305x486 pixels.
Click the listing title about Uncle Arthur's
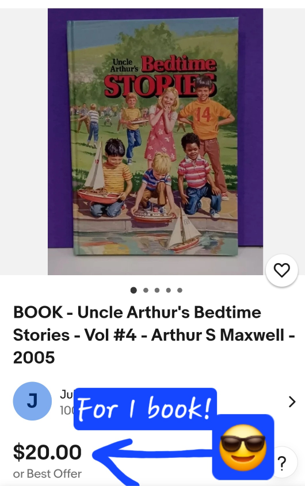coord(154,335)
